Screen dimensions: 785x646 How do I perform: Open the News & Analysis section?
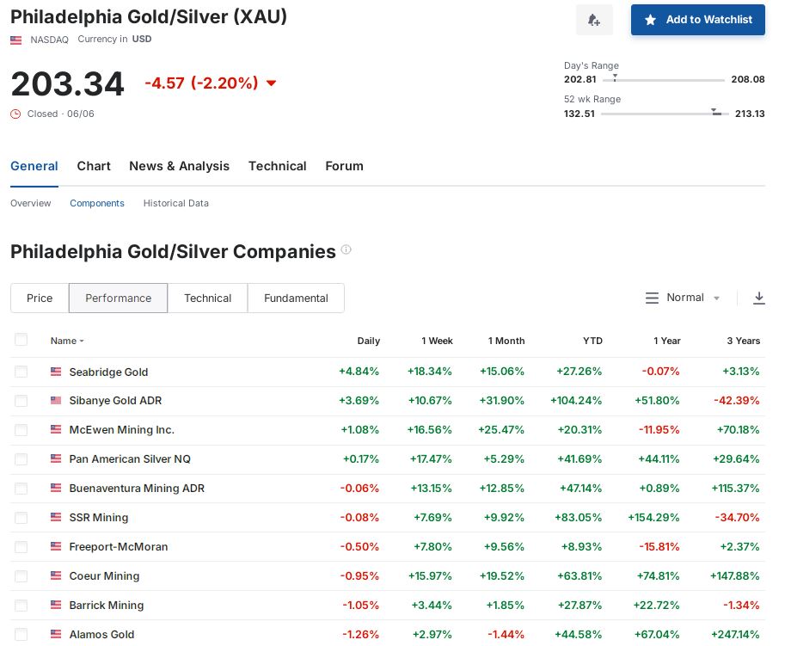point(179,166)
